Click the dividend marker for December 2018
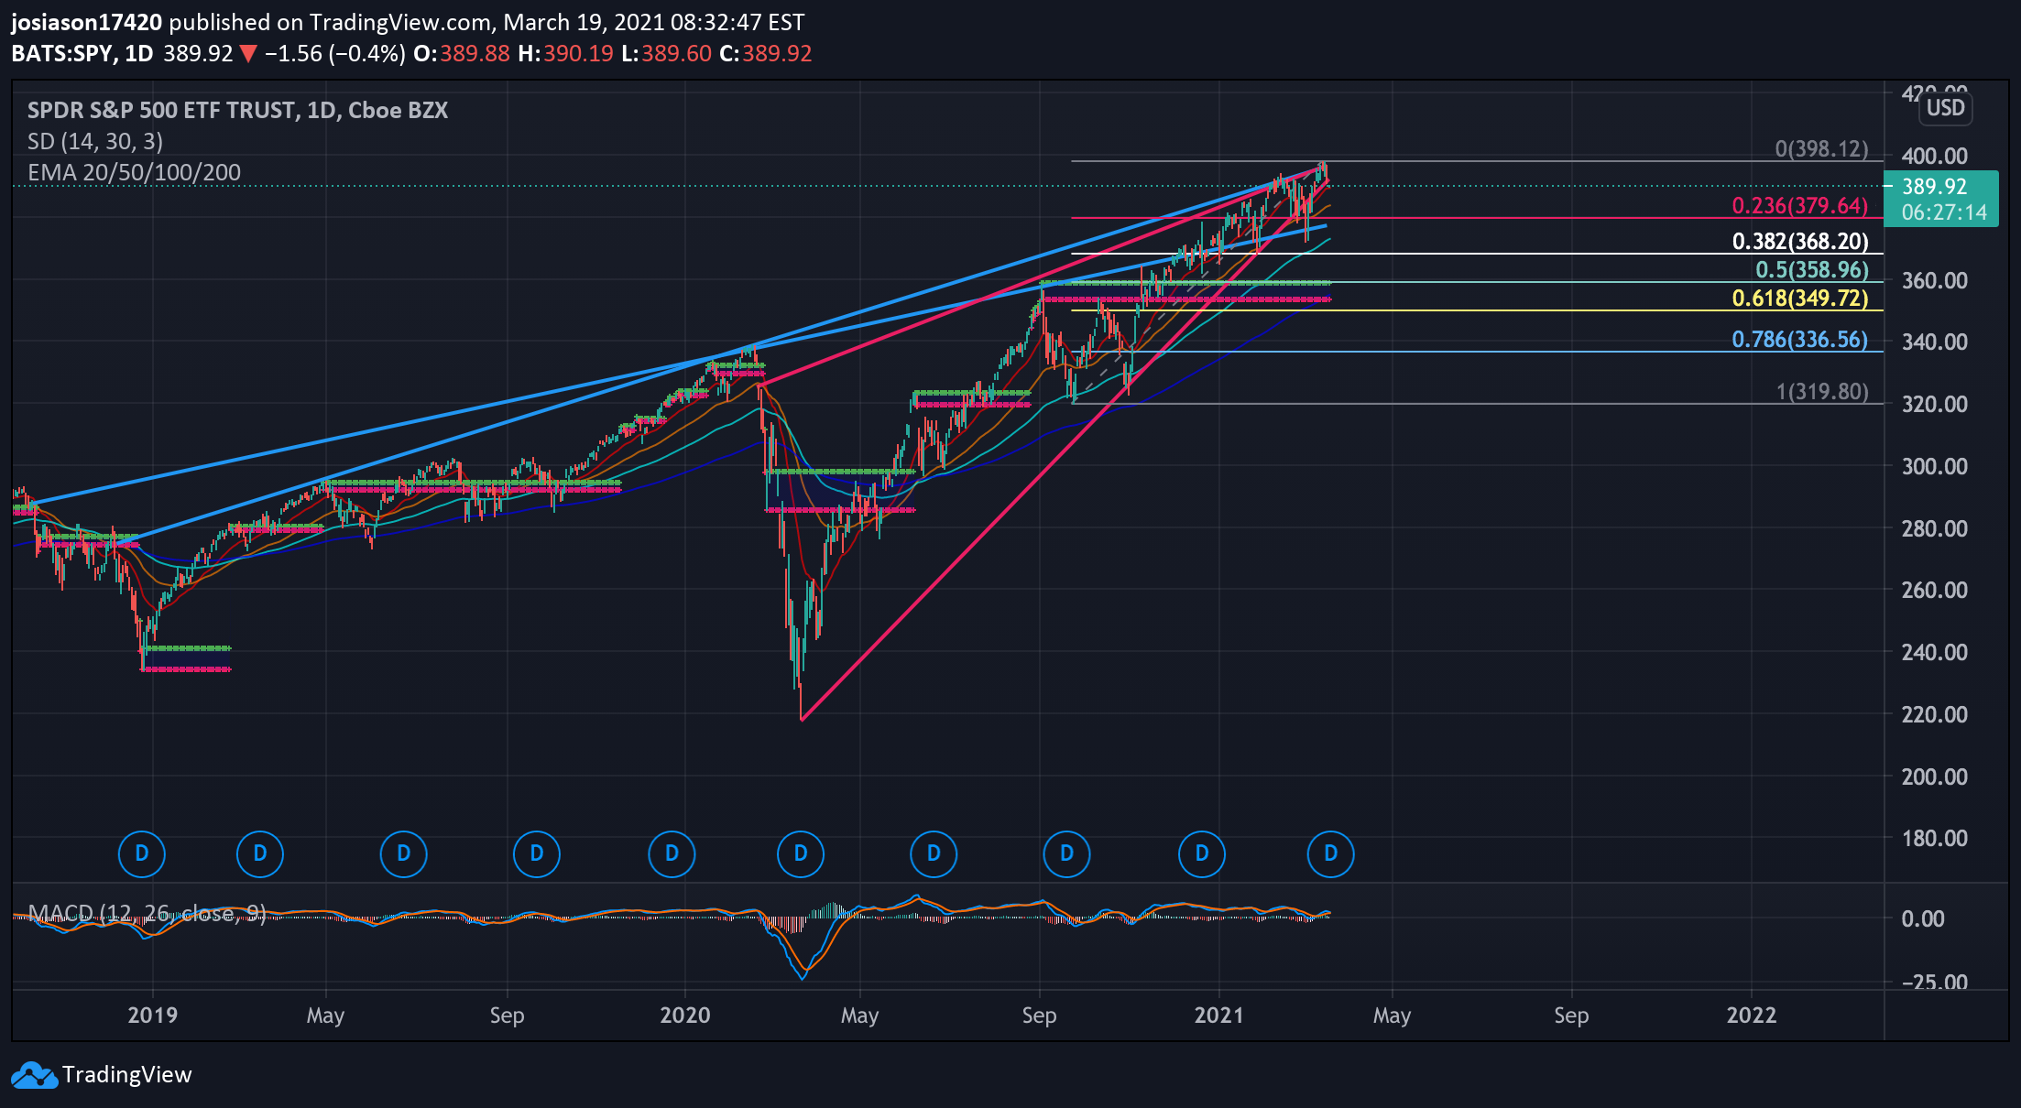The width and height of the screenshot is (2021, 1108). tap(142, 853)
